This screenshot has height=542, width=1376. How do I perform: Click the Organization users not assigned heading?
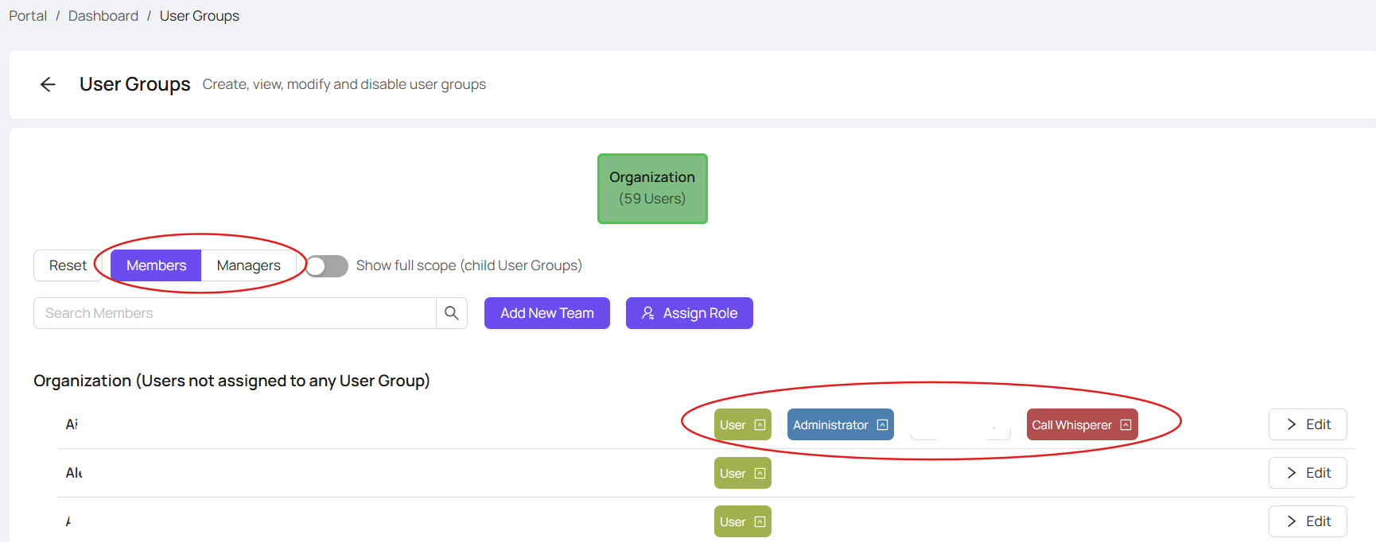coord(231,381)
